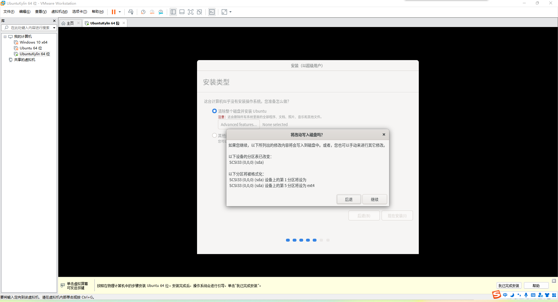
Task: Toggle the Sogou half-moon width icon
Action: 512,295
